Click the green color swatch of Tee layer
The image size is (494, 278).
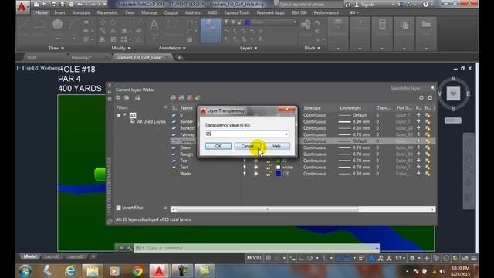tap(278, 161)
